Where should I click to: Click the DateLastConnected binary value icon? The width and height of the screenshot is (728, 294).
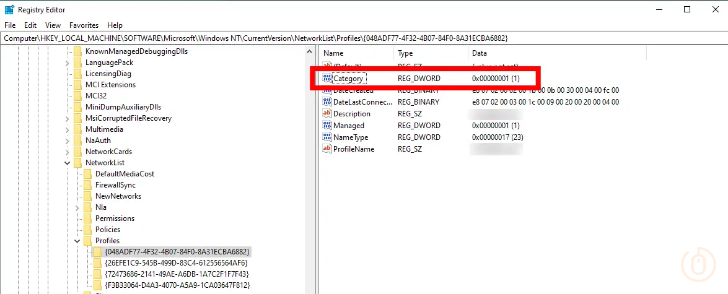(328, 102)
